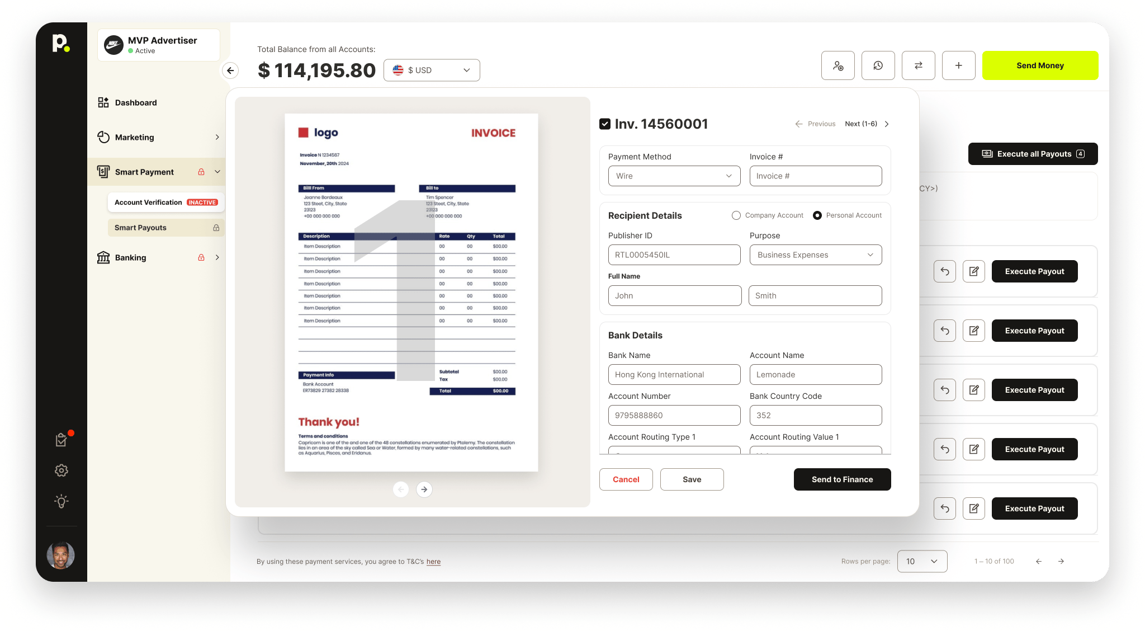
Task: Open the Purpose dropdown showing Business Expenses
Action: 815,255
